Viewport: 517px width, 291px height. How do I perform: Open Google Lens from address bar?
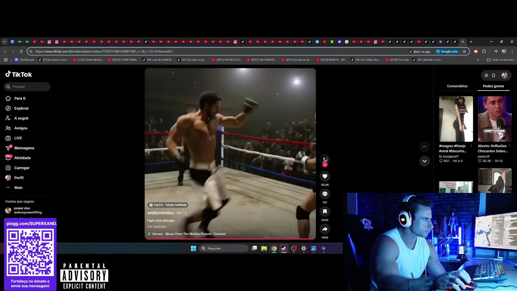point(447,51)
